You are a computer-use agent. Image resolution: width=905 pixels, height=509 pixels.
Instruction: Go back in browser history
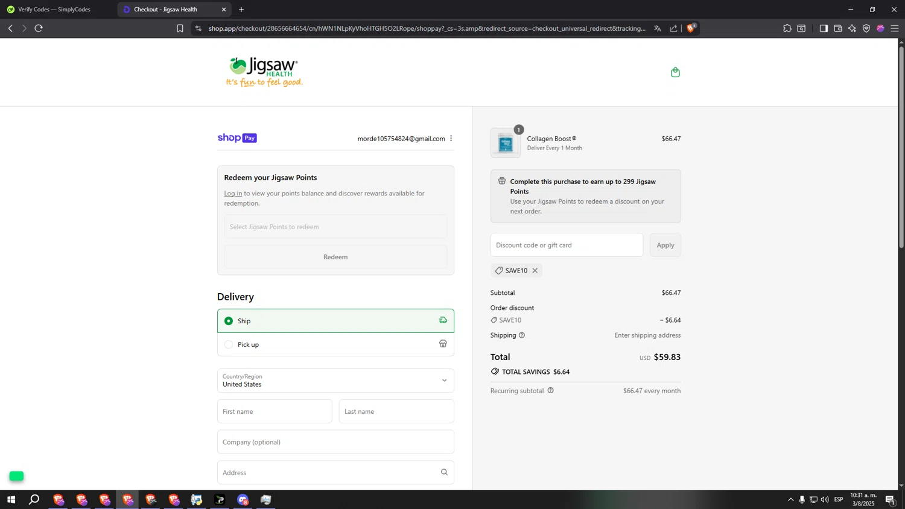[10, 28]
